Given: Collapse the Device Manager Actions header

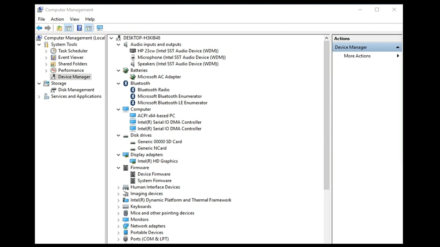Looking at the screenshot, I should (397, 47).
